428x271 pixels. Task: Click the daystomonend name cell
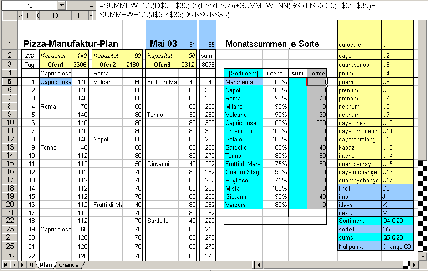click(359, 131)
